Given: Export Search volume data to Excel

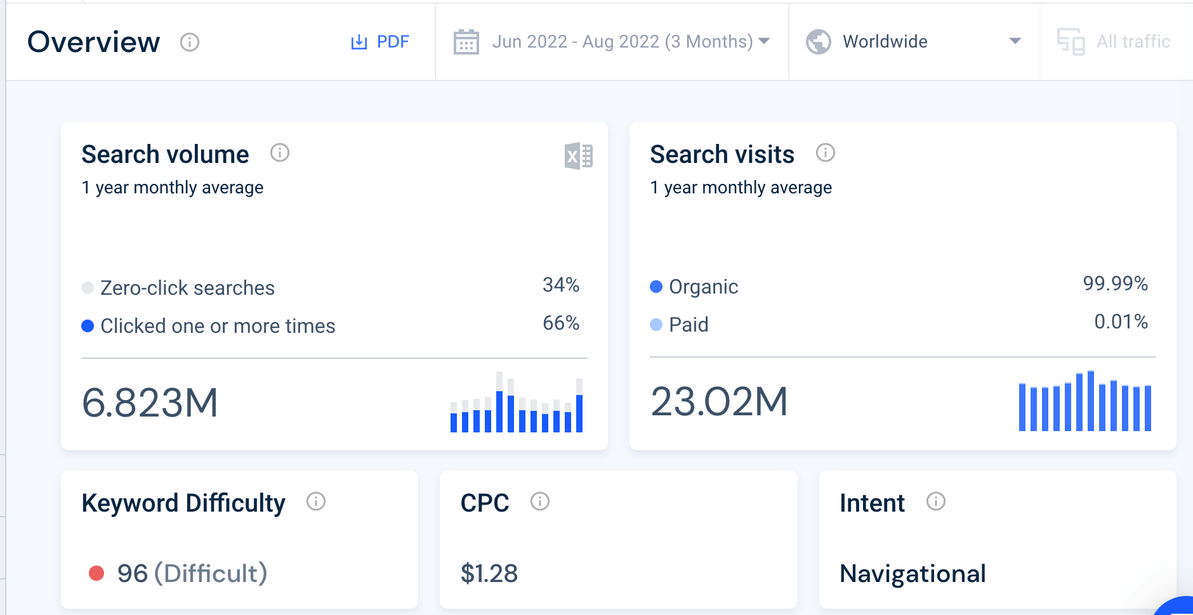Looking at the screenshot, I should coord(578,155).
